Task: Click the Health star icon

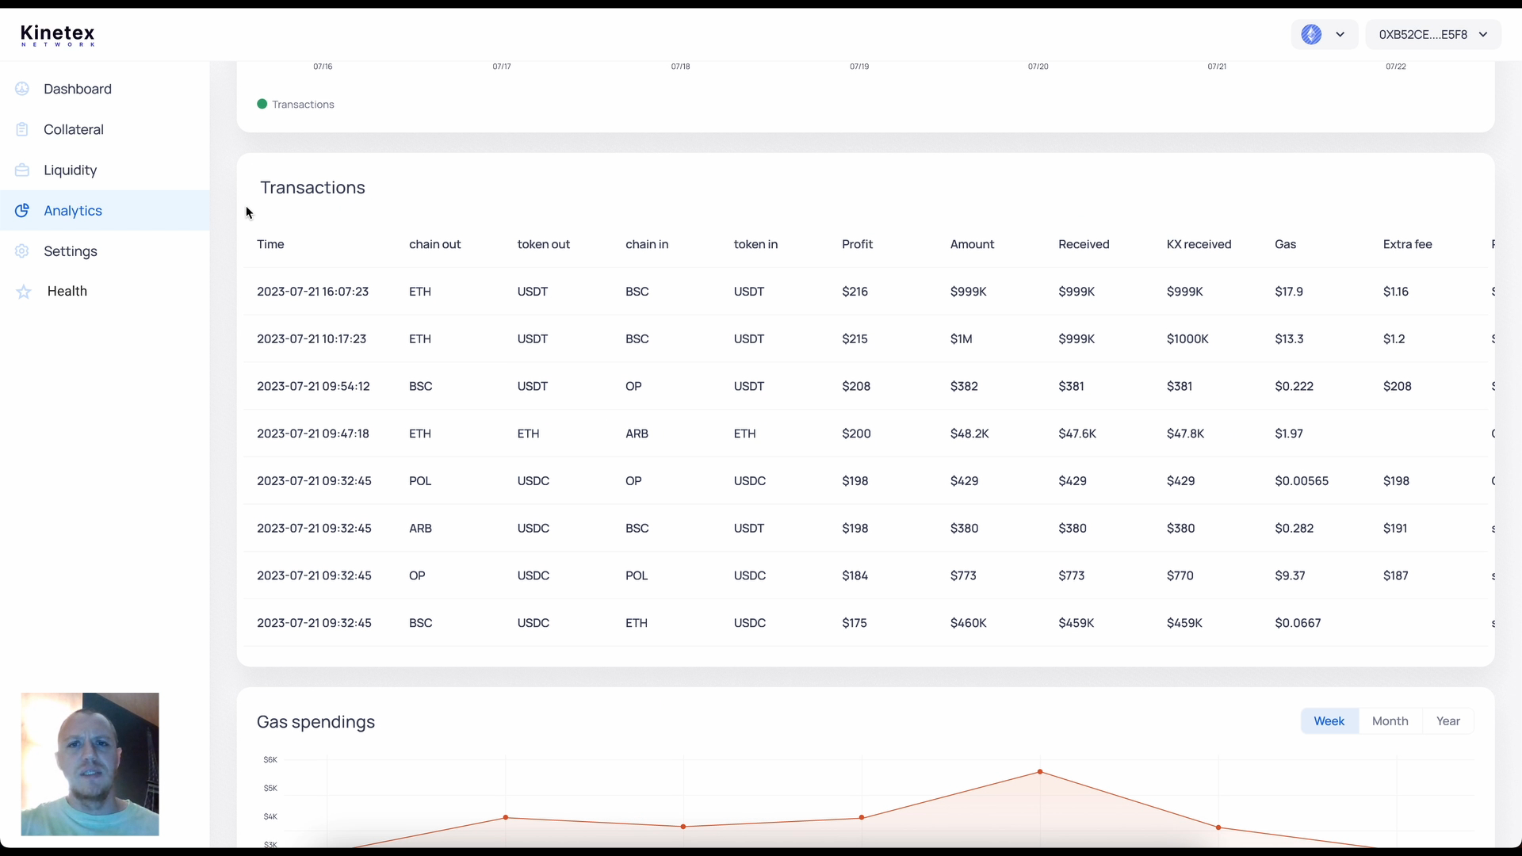Action: pos(24,292)
